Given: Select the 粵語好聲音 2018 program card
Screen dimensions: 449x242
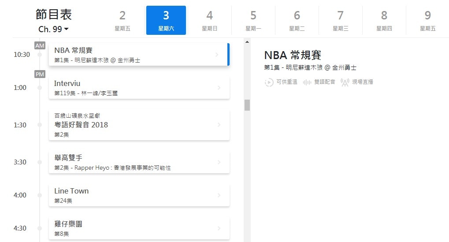Looking at the screenshot, I should tap(139, 125).
